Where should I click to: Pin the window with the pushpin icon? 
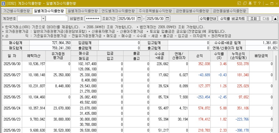250,3
